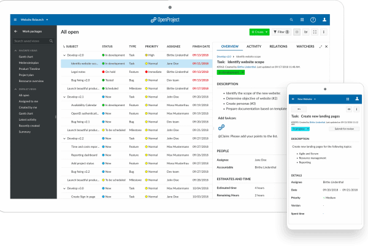Switch to the Relations tab
Image resolution: width=368 pixels, height=247 pixels.
click(x=278, y=47)
